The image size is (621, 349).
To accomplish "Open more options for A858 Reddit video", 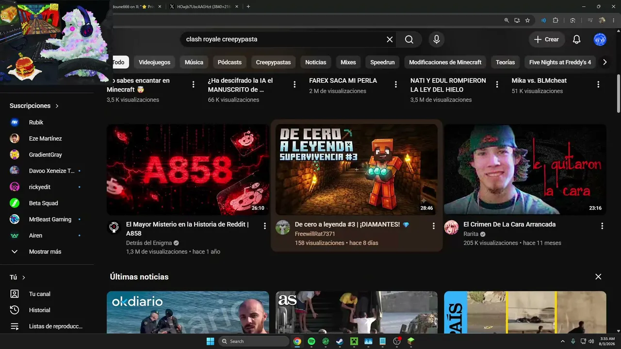I will coord(265,226).
